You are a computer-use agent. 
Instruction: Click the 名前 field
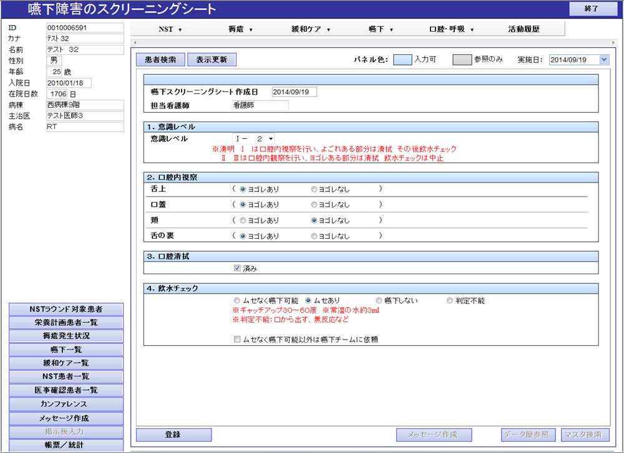point(85,50)
